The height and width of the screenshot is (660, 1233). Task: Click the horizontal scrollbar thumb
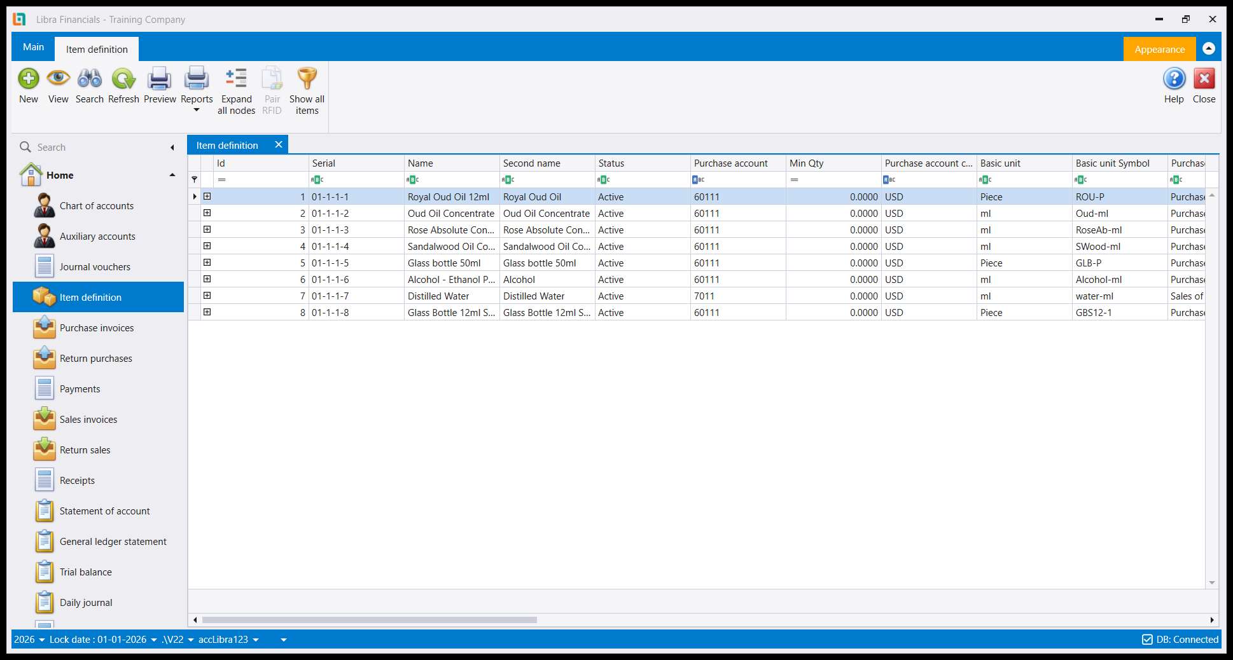(369, 620)
